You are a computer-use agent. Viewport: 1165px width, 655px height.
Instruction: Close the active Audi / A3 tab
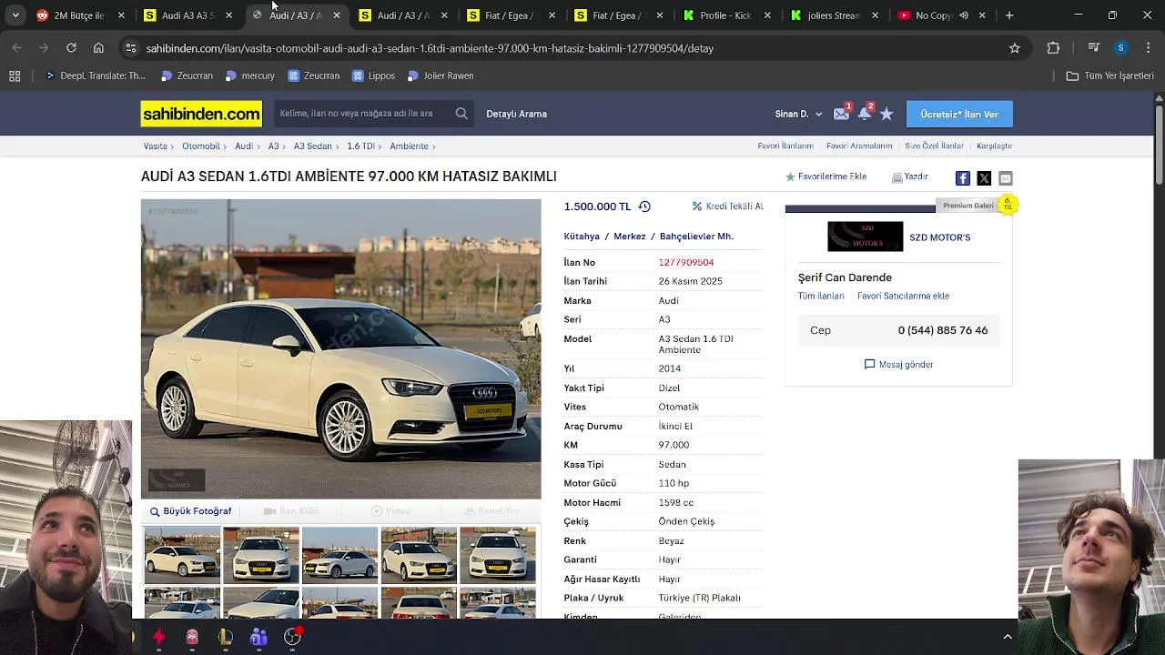[x=337, y=15]
